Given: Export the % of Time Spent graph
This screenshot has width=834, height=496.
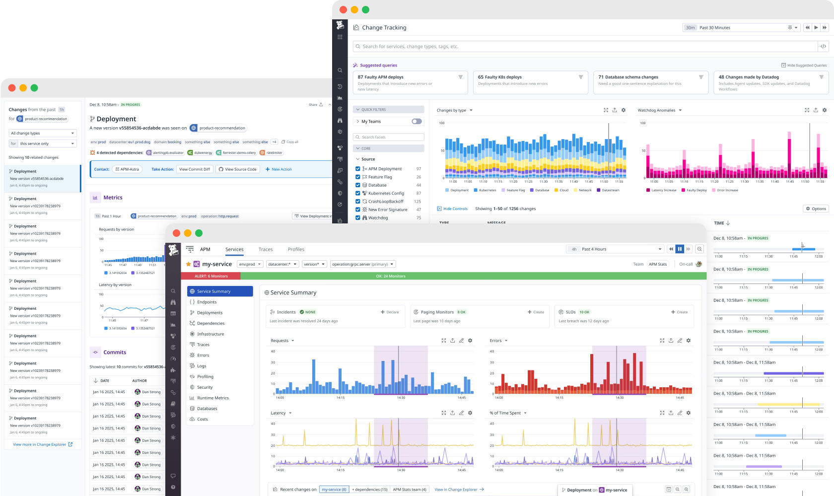Looking at the screenshot, I should 671,413.
